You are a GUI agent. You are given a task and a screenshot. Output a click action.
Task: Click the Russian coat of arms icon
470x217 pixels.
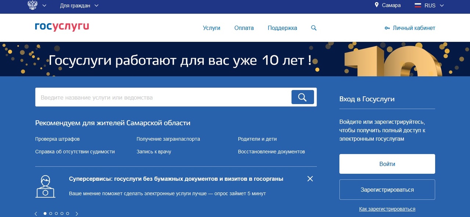click(33, 5)
